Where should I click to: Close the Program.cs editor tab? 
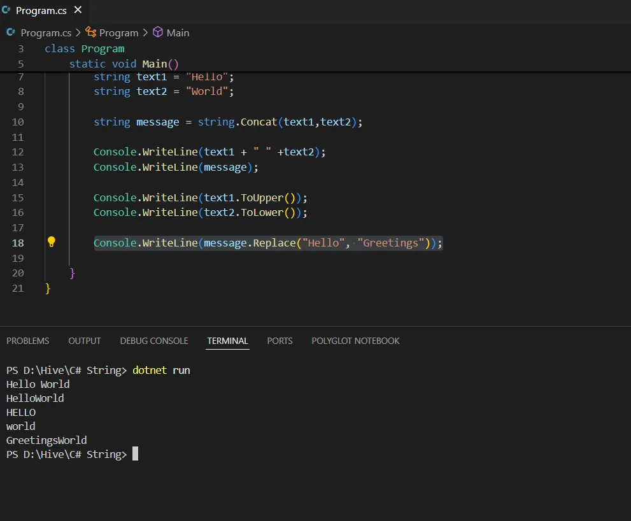[78, 10]
